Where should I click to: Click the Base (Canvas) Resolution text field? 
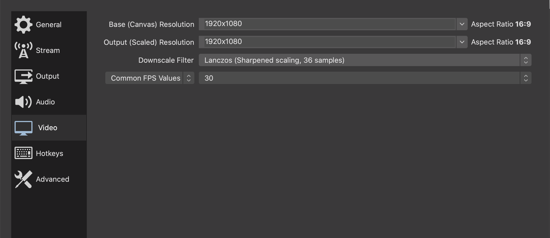coord(327,24)
